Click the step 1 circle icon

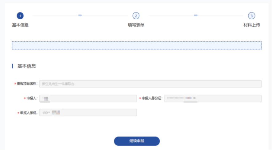(x=20, y=16)
